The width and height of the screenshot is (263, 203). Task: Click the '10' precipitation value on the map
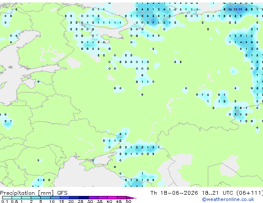[x=230, y=10]
